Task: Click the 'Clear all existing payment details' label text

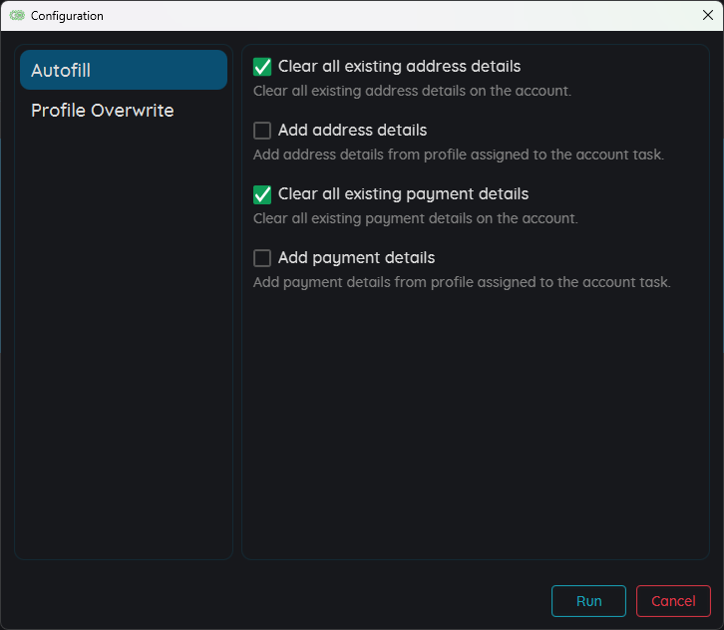Action: click(403, 194)
